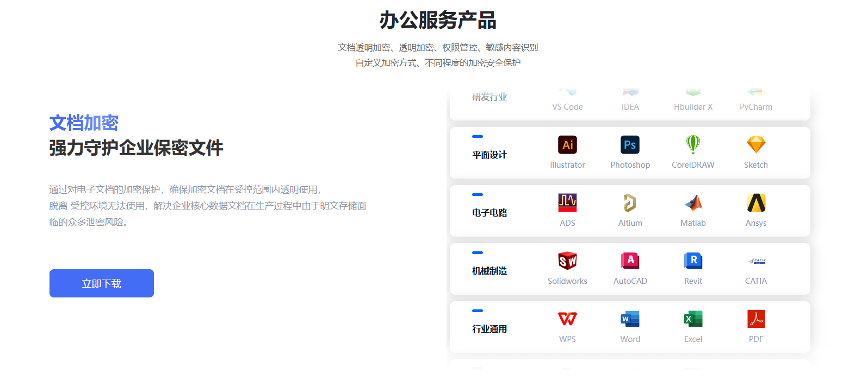Click the WPS text label
The height and width of the screenshot is (387, 849).
tap(567, 339)
